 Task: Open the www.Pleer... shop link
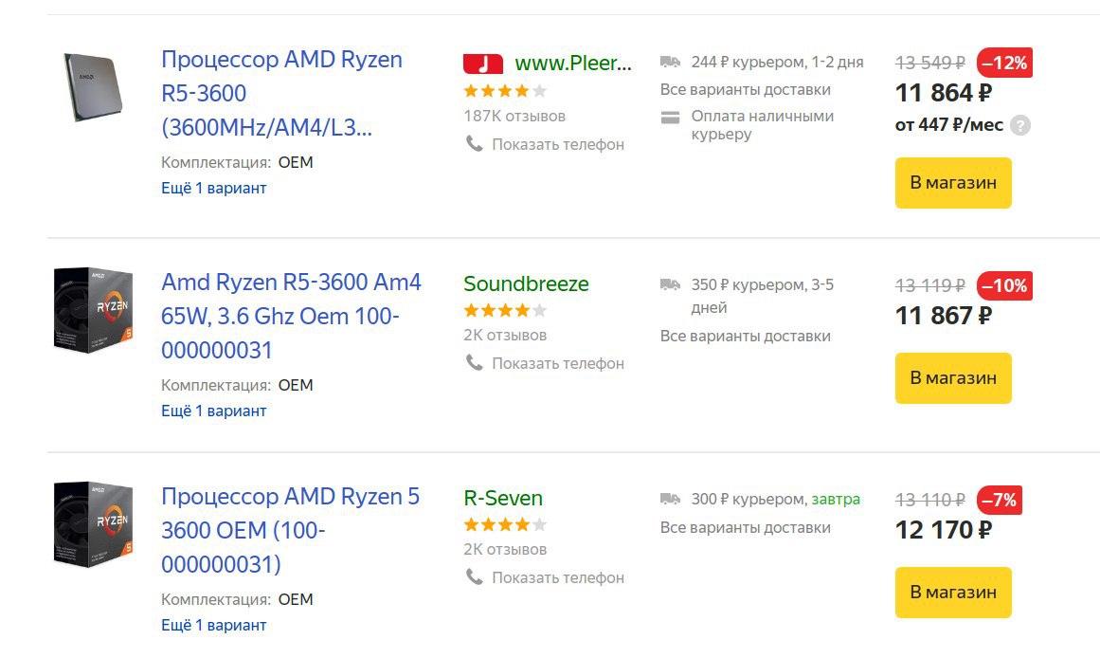pyautogui.click(x=573, y=64)
